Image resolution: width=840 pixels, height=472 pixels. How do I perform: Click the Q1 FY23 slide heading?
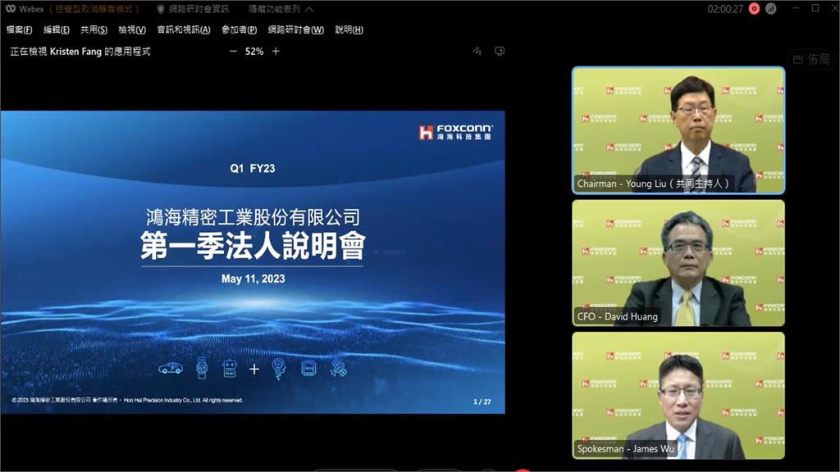tap(253, 168)
